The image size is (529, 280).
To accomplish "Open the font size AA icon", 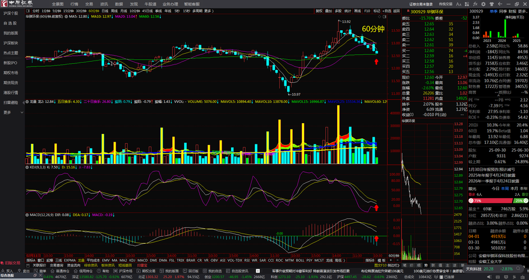I will (458, 4).
